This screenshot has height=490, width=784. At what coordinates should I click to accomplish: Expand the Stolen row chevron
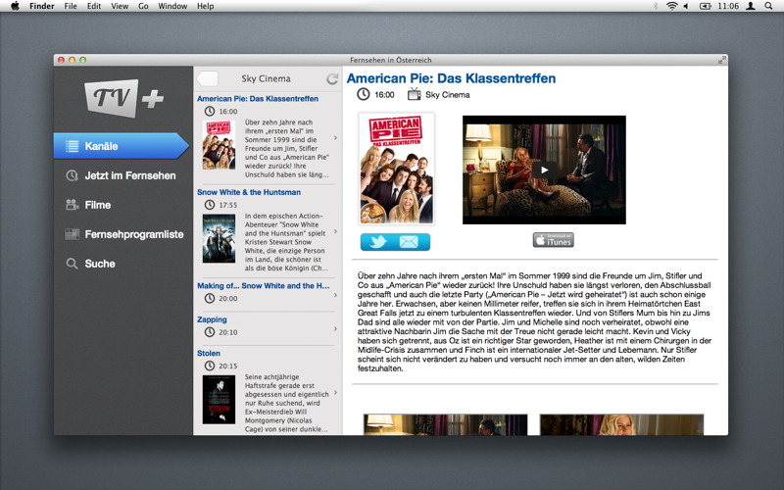coord(335,393)
